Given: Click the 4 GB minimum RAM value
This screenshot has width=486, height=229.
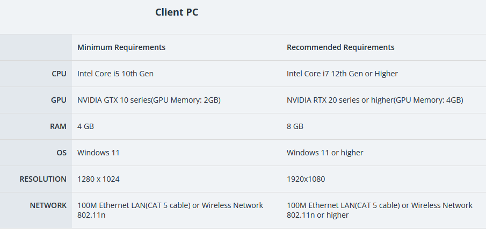Looking at the screenshot, I should pos(85,126).
